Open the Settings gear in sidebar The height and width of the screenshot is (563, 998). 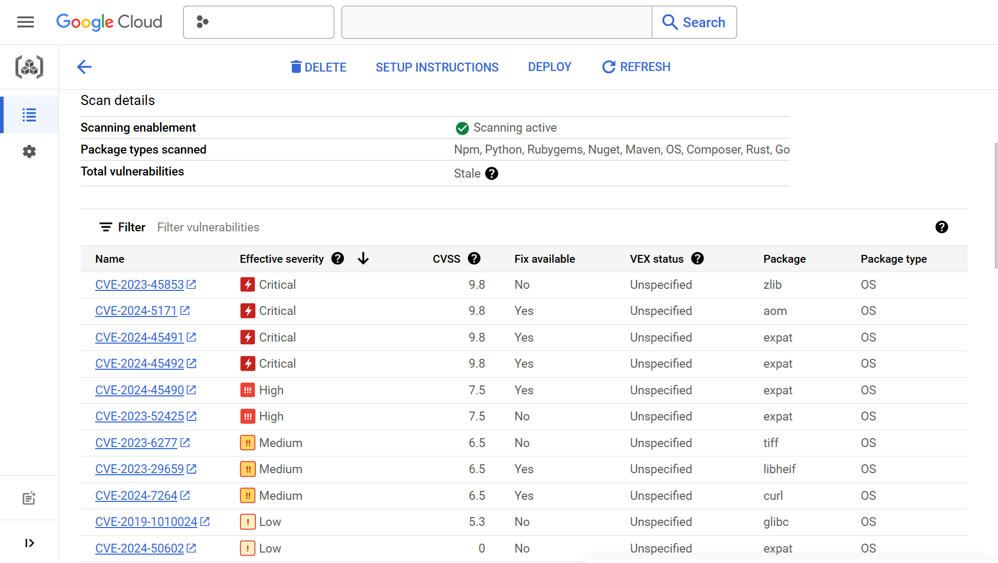[29, 151]
